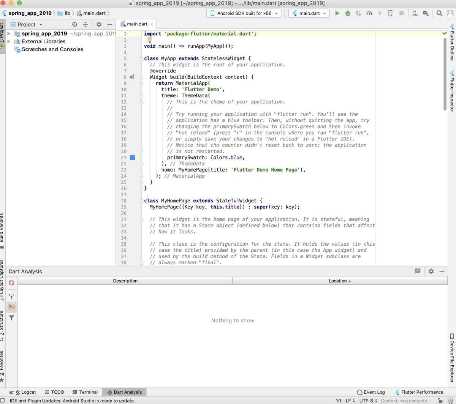Viewport: 456px width, 404px height.
Task: Open SDK Manager icon
Action: (x=426, y=13)
